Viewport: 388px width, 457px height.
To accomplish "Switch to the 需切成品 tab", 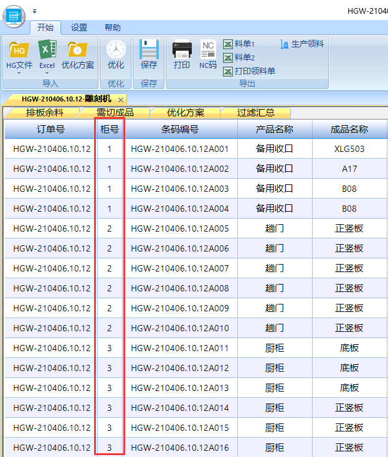I will pyautogui.click(x=115, y=113).
